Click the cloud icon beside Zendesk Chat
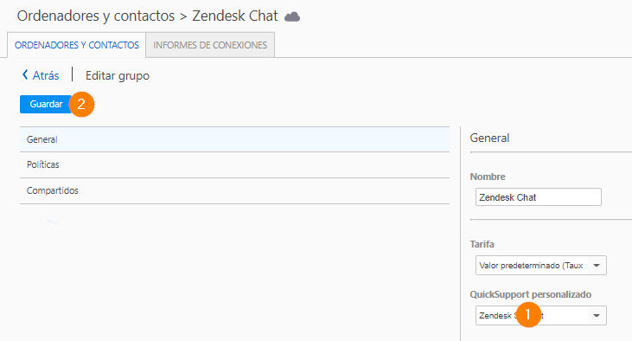This screenshot has height=341, width=632. [x=292, y=16]
